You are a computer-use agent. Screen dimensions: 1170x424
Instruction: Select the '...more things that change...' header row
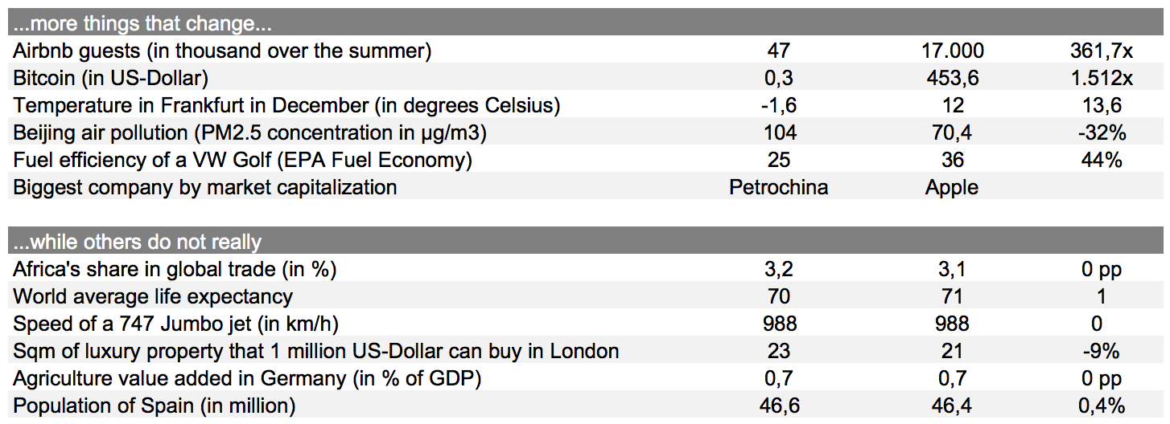[x=585, y=22]
